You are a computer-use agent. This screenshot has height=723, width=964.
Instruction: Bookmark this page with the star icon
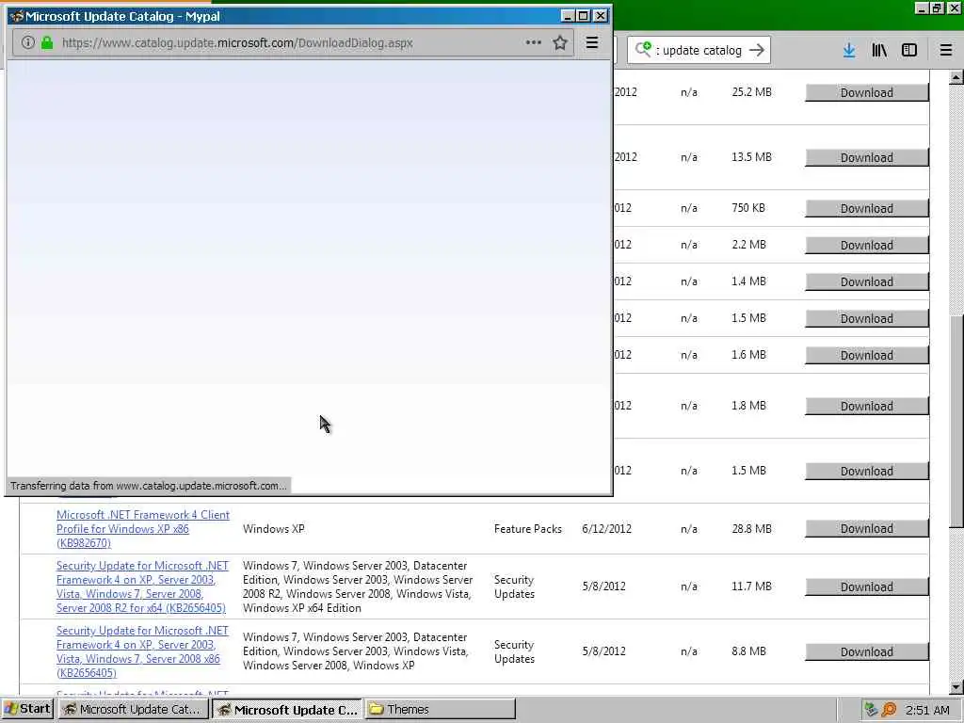coord(559,42)
